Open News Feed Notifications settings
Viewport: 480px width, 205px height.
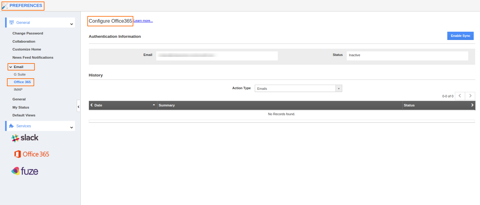[x=33, y=57]
